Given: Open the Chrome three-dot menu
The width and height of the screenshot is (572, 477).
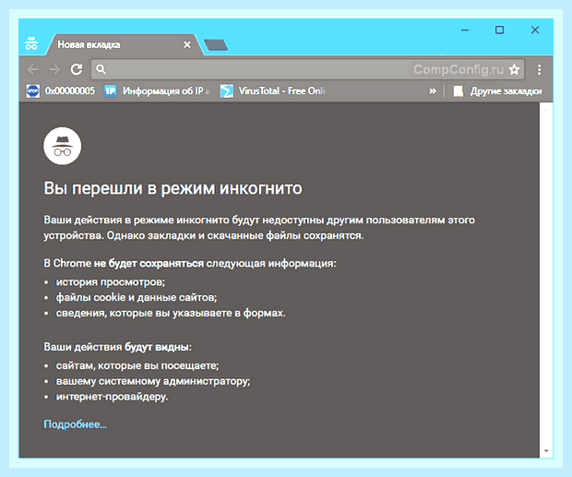Looking at the screenshot, I should coord(539,69).
